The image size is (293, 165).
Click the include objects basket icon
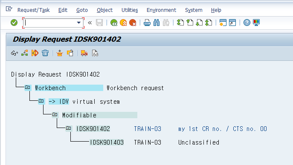[x=60, y=53]
